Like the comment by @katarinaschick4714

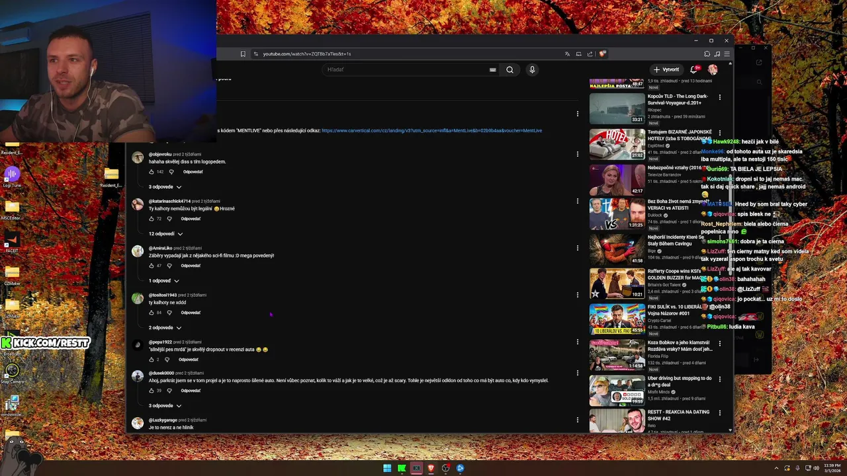[152, 219]
